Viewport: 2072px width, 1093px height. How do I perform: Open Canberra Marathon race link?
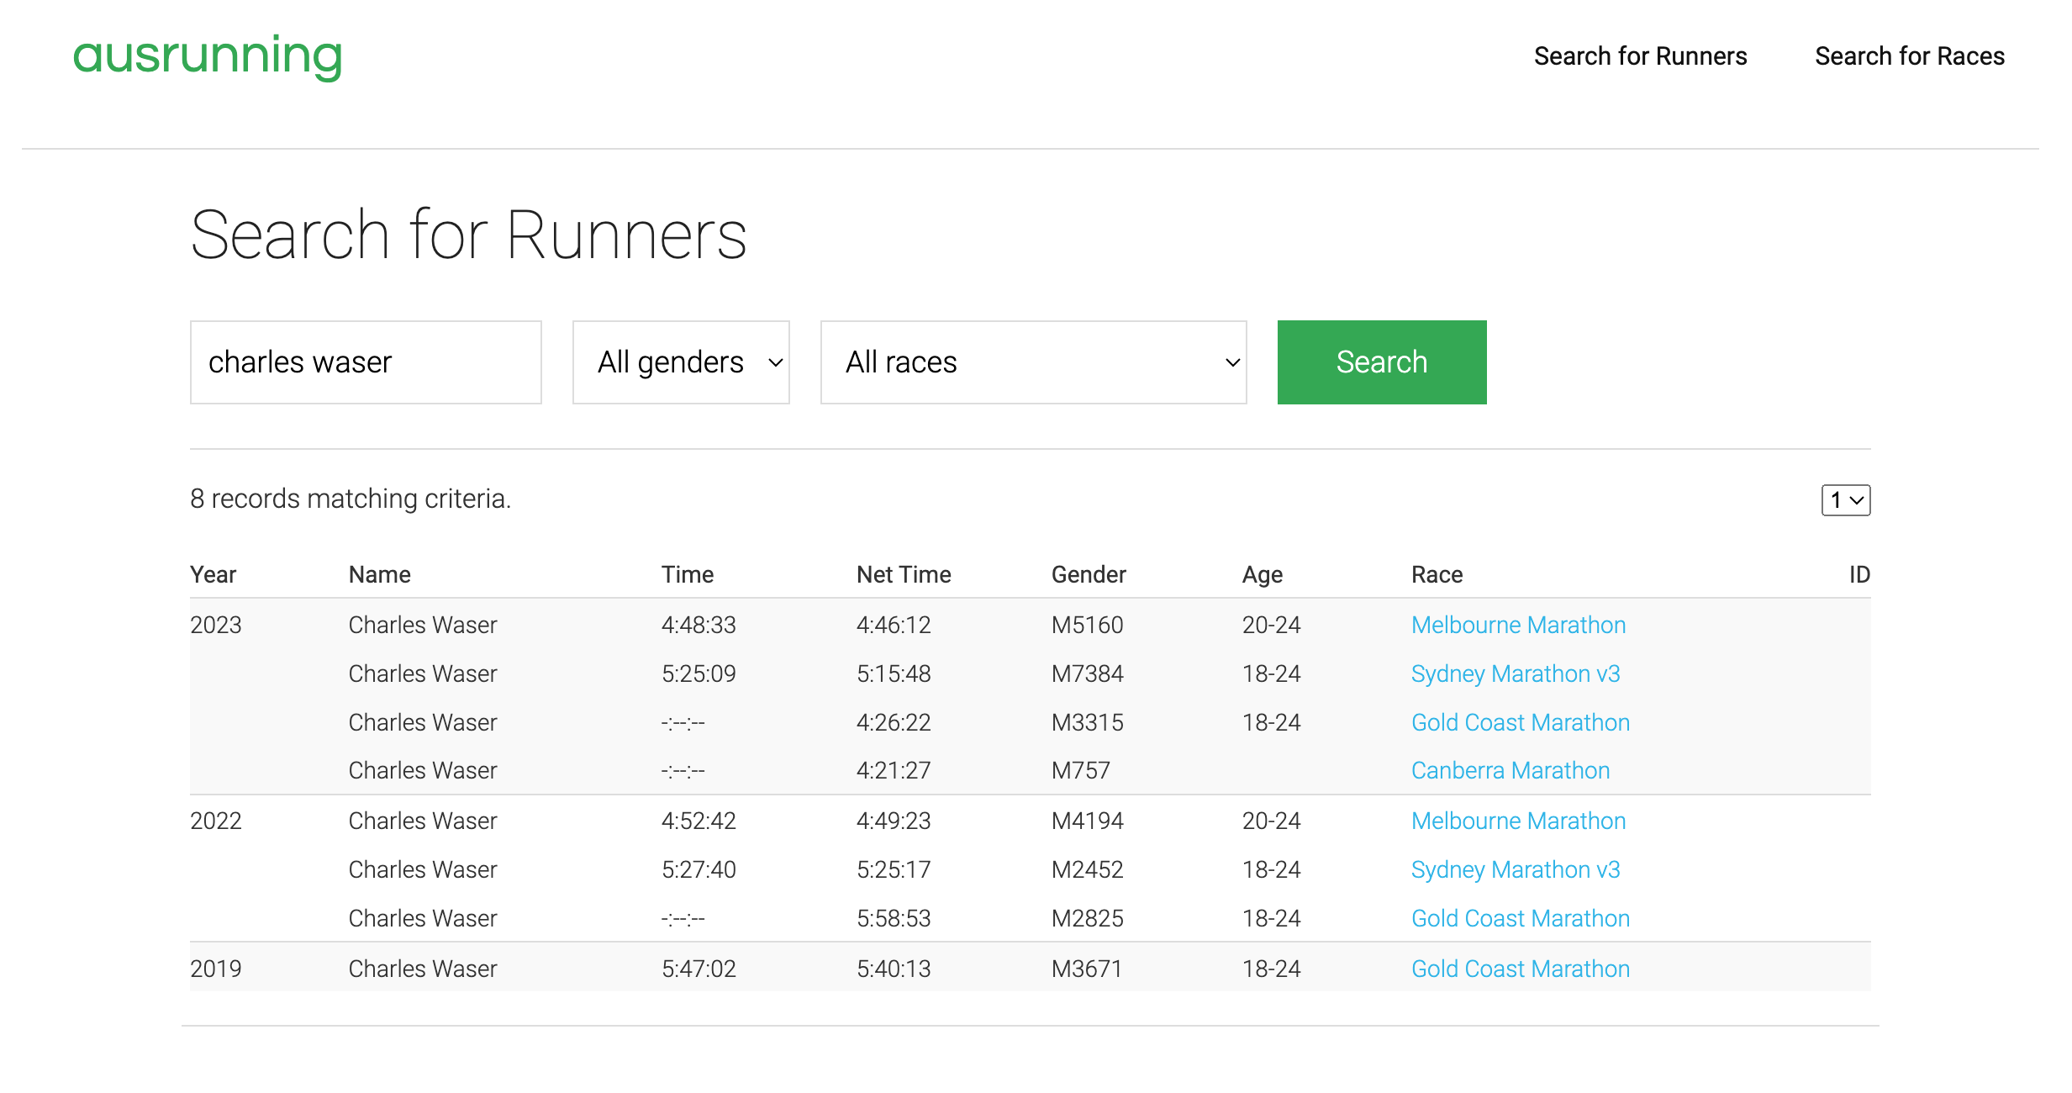coord(1510,770)
